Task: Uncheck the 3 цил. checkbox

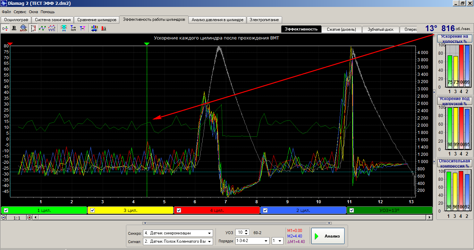Action: point(92,210)
